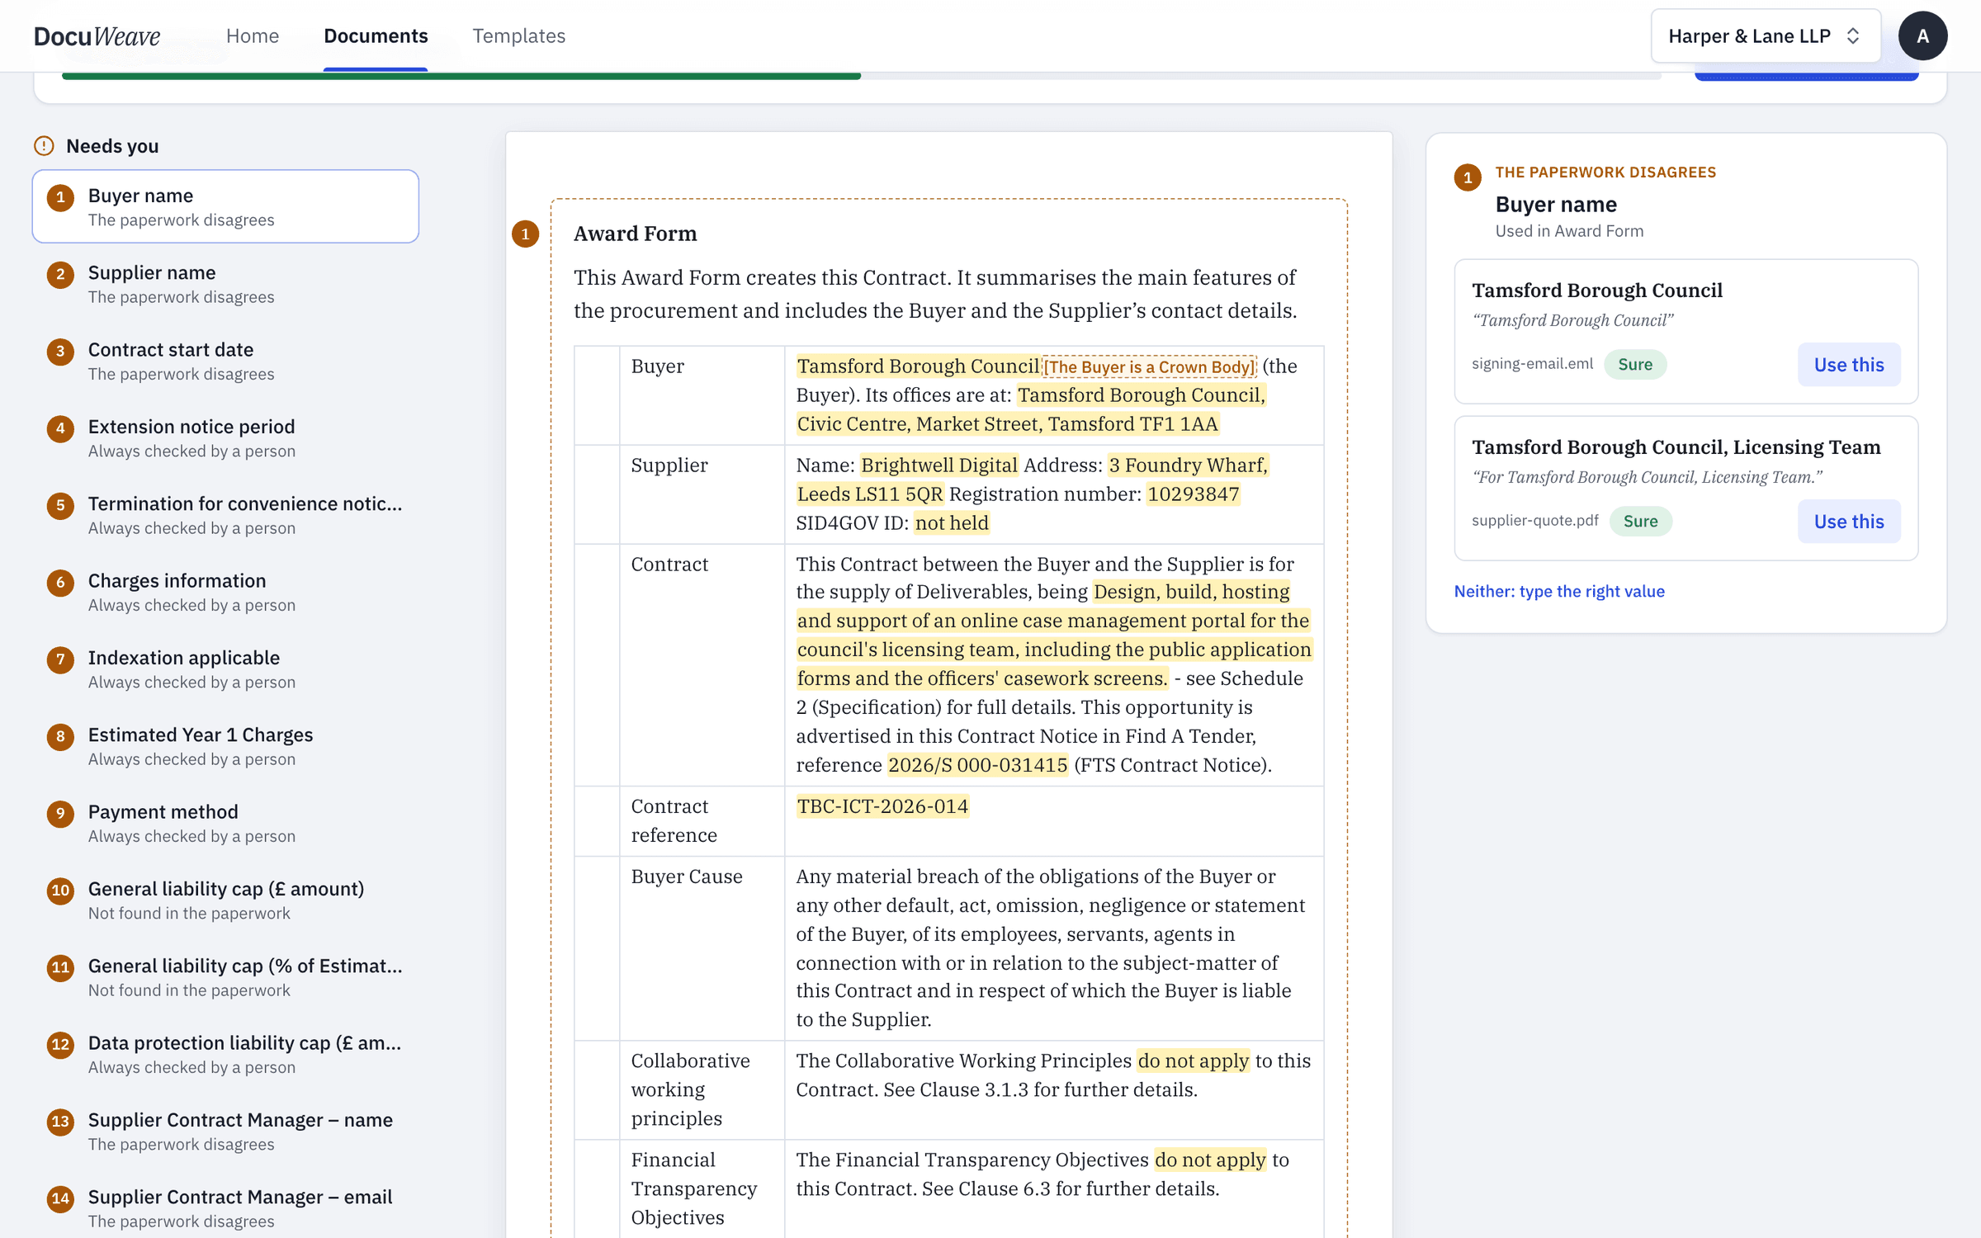The width and height of the screenshot is (1981, 1238).
Task: Use the Tamsford Borough Council value
Action: [x=1848, y=365]
